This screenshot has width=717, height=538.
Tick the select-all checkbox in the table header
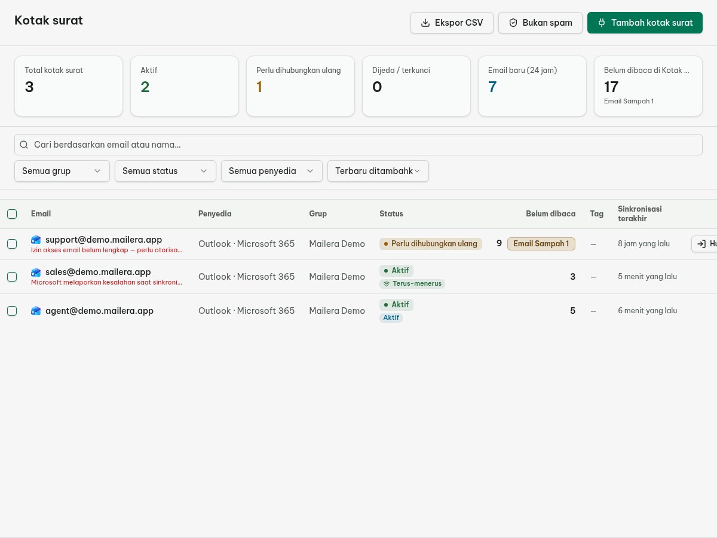click(x=12, y=214)
